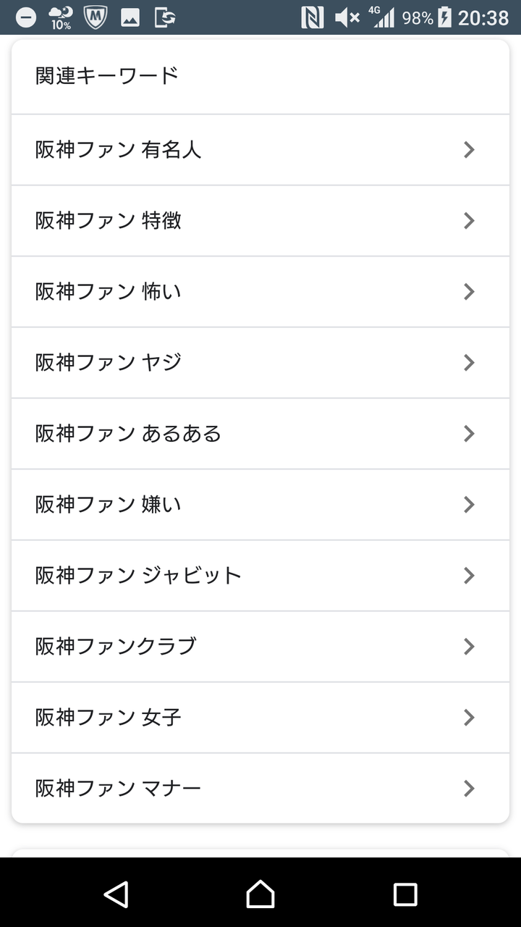This screenshot has height=927, width=521.
Task: Open the 阪神ファン マナー related search
Action: coord(118,789)
